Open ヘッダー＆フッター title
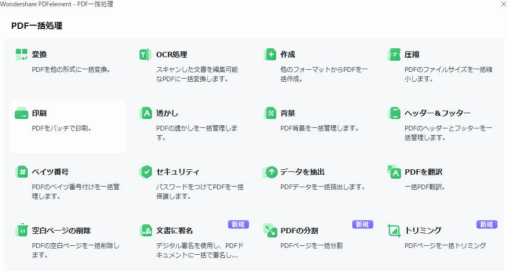Viewport: 509px width, 271px height. [438, 113]
